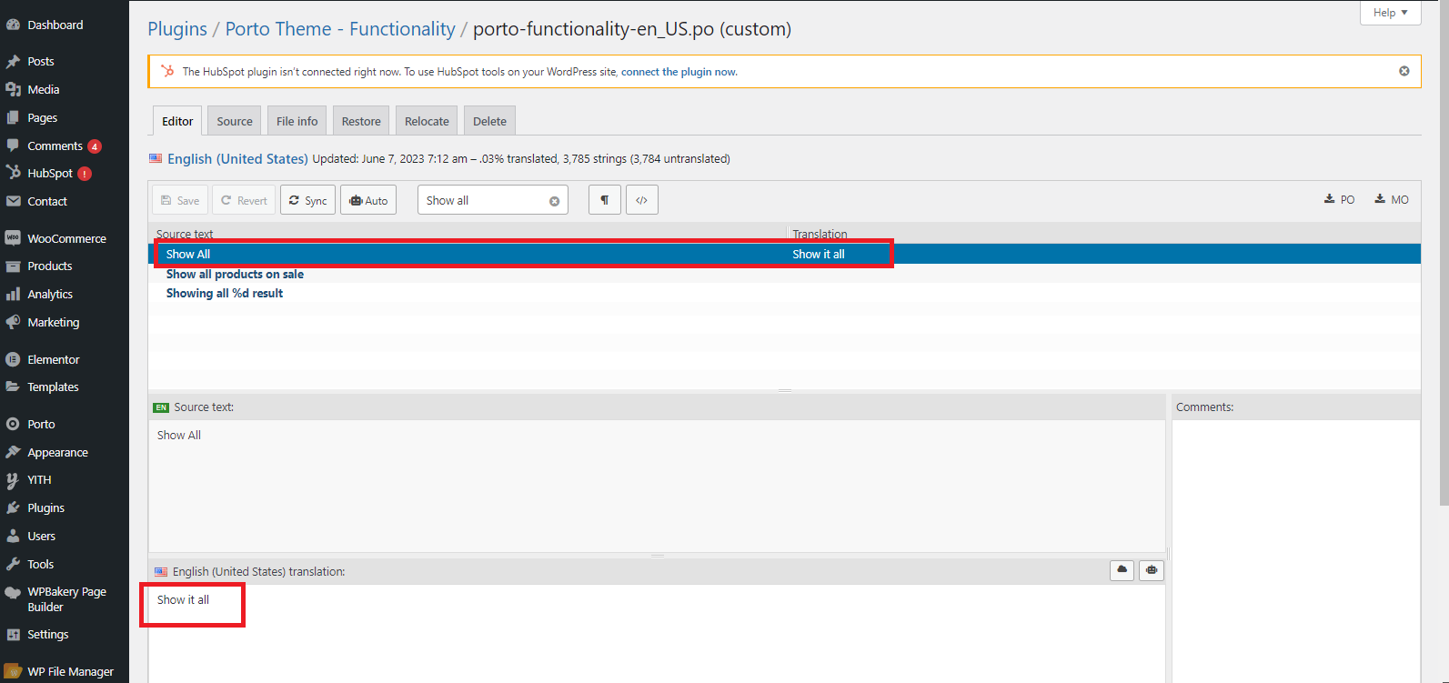Open the Restore tab
This screenshot has height=683, width=1449.
(x=361, y=121)
